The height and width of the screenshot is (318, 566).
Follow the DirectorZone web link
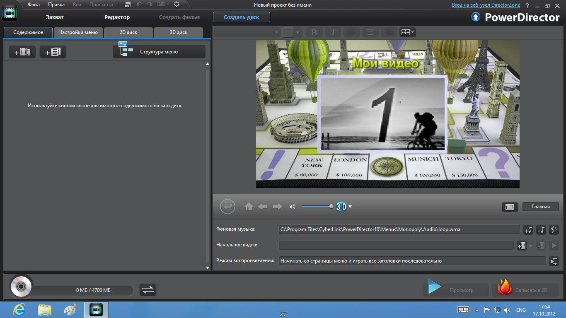coord(486,5)
